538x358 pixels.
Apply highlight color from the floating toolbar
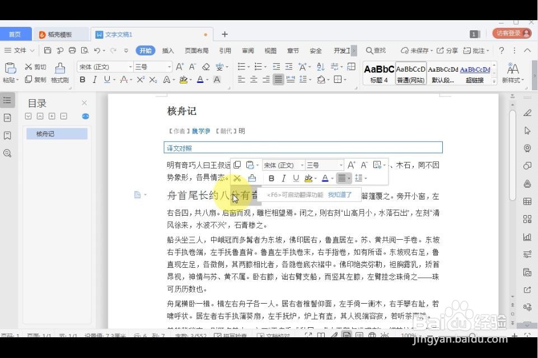[309, 178]
